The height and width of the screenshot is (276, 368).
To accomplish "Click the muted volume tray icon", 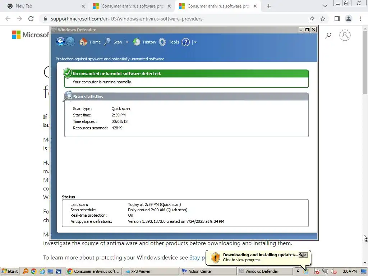I will pyautogui.click(x=333, y=272).
